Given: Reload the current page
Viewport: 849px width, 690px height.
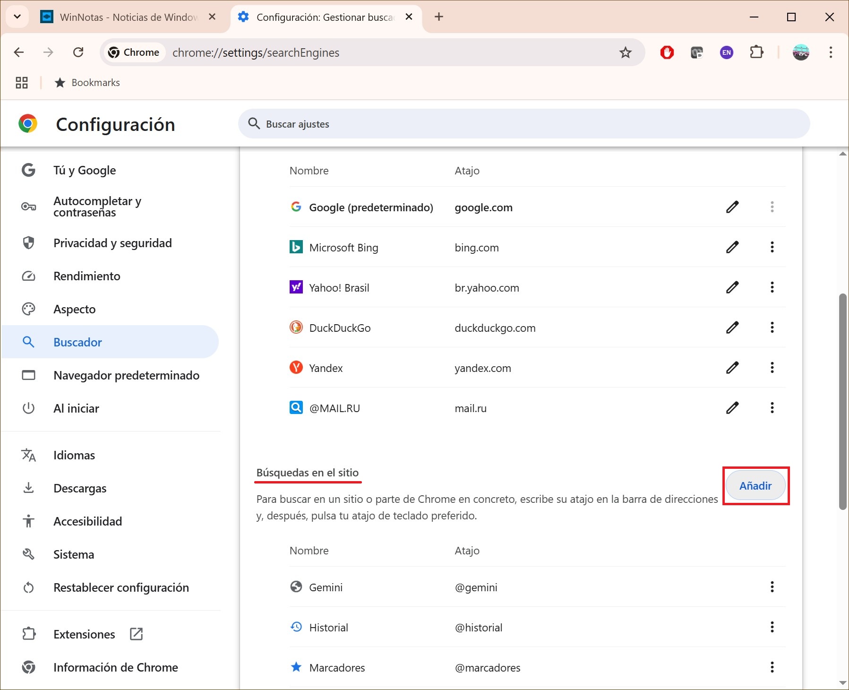Looking at the screenshot, I should (78, 52).
